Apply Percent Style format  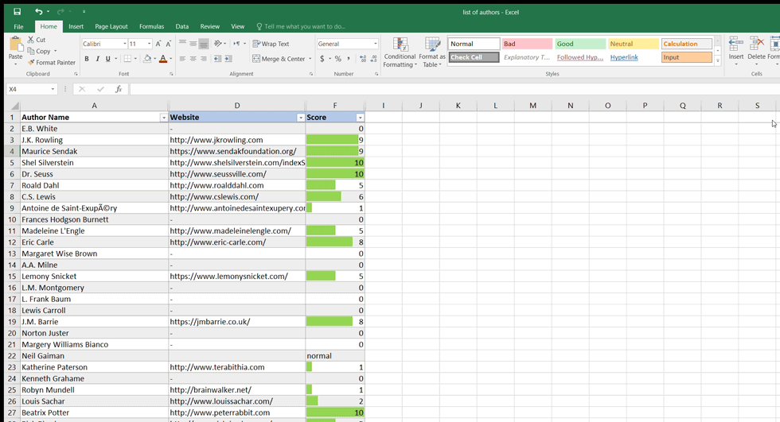tap(338, 59)
